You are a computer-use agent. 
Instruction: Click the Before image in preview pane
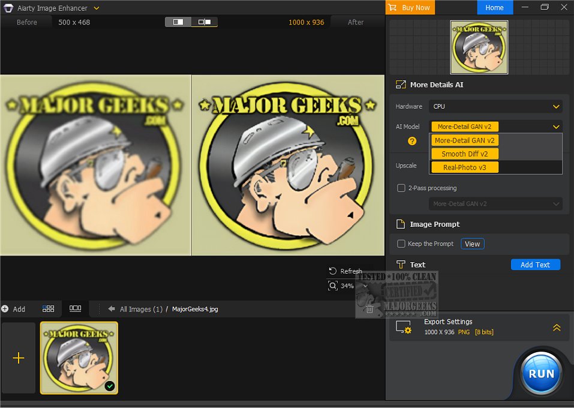95,165
